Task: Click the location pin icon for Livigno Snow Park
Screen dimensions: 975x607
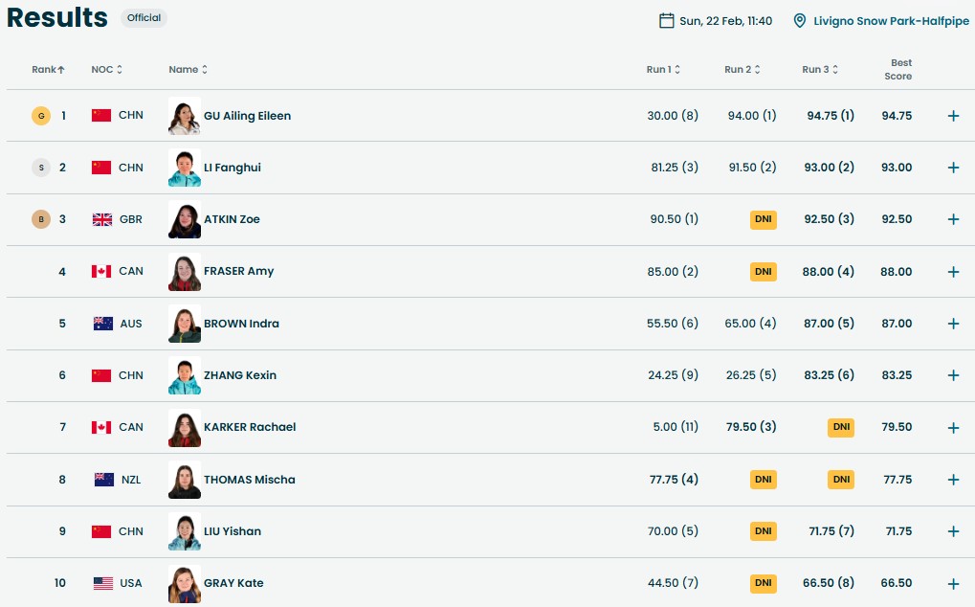Action: click(x=800, y=20)
